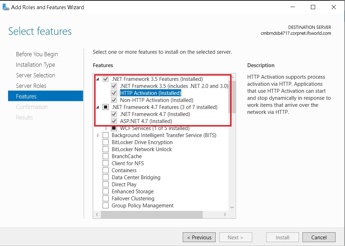Enable BitLocker Drive Encryption
The height and width of the screenshot is (246, 345).
(x=105, y=142)
